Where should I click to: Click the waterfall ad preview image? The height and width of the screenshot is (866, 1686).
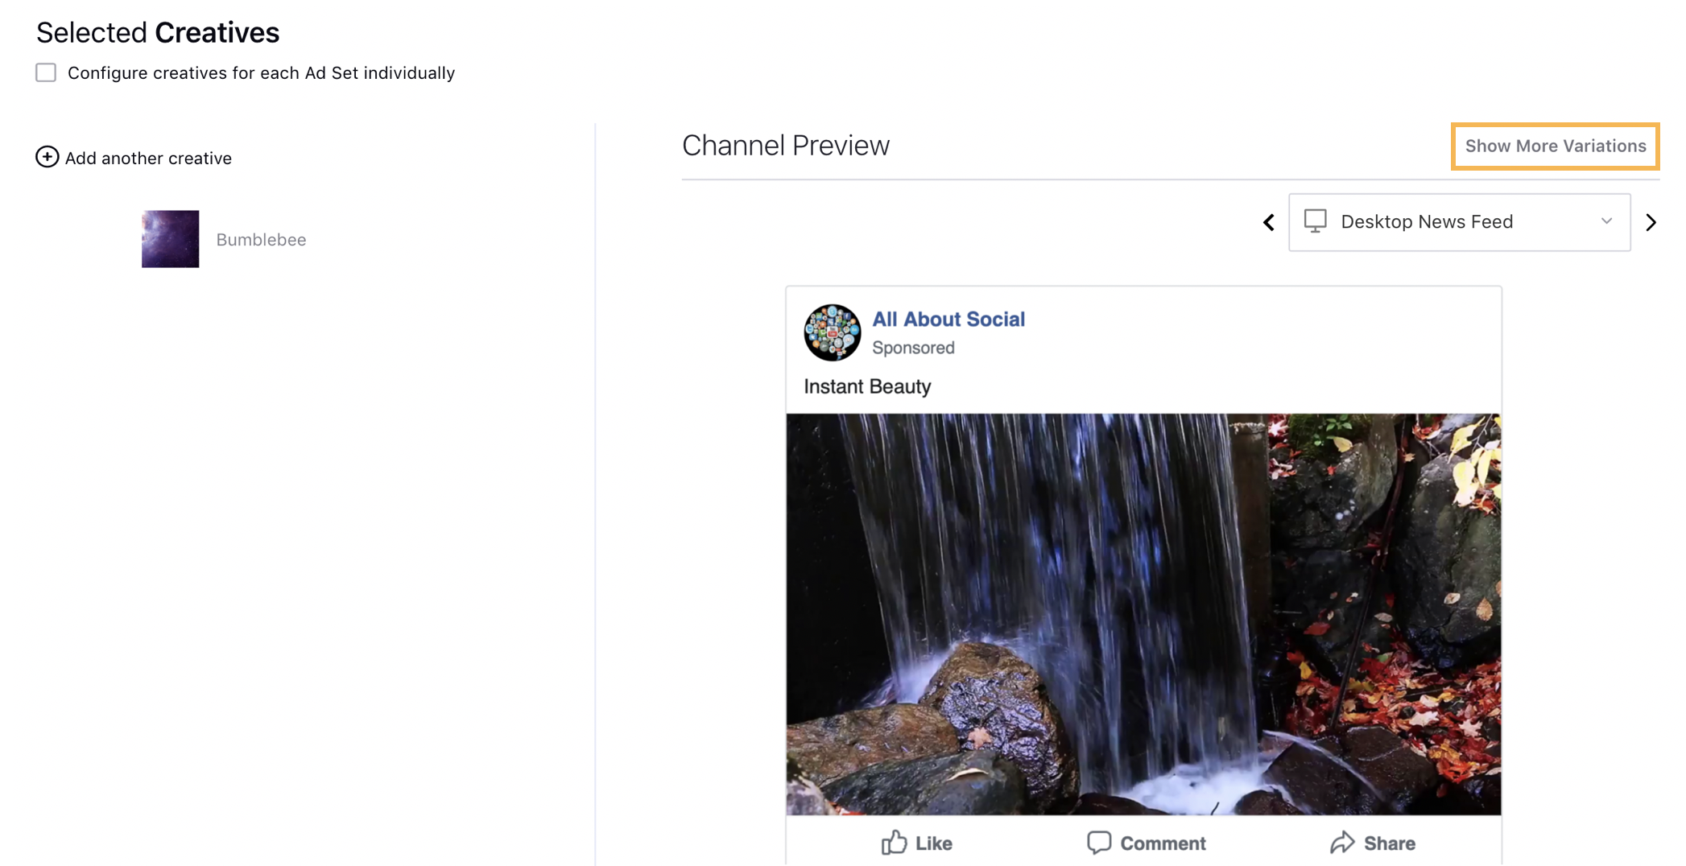[x=1143, y=614]
